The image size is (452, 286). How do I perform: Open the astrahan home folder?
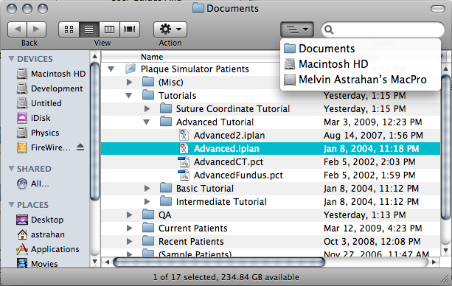tap(41, 234)
